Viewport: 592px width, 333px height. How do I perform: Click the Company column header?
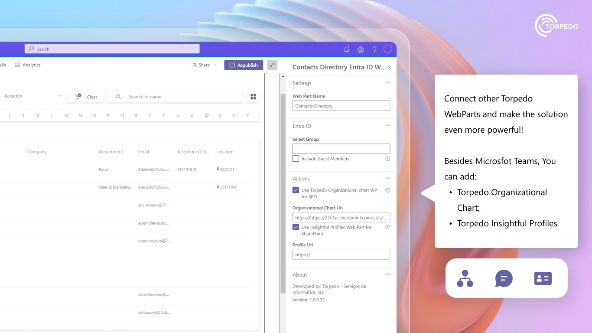37,152
